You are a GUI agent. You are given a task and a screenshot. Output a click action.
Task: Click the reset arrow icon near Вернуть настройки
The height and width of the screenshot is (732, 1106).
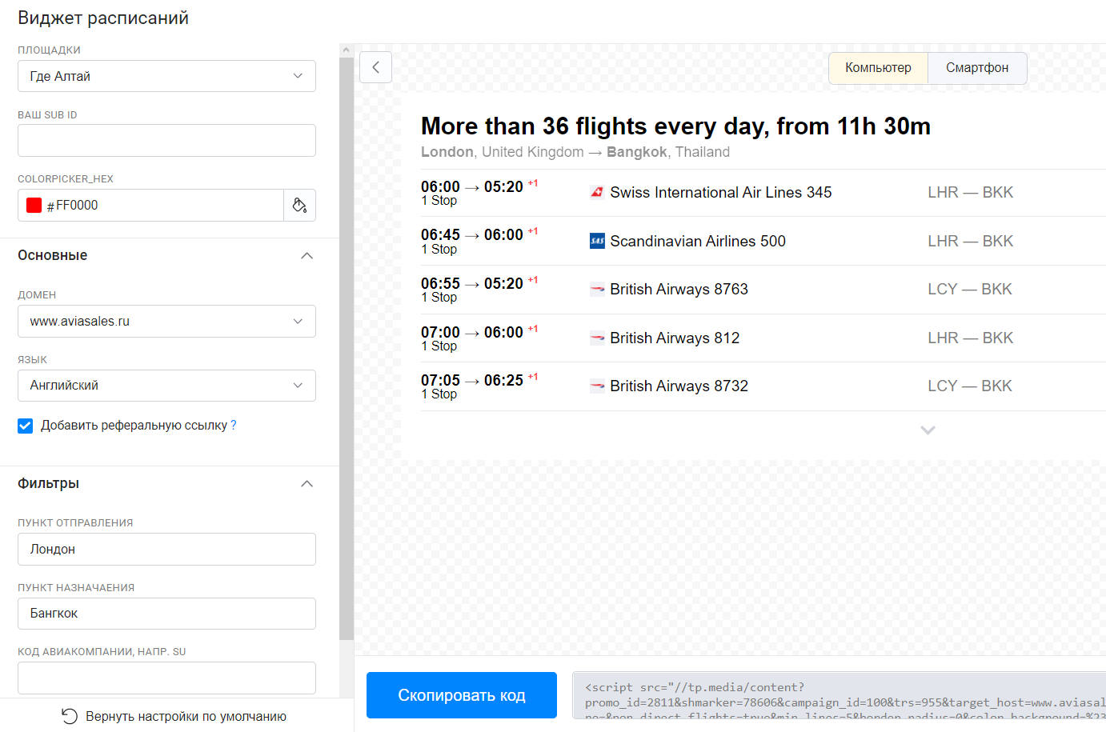[70, 716]
